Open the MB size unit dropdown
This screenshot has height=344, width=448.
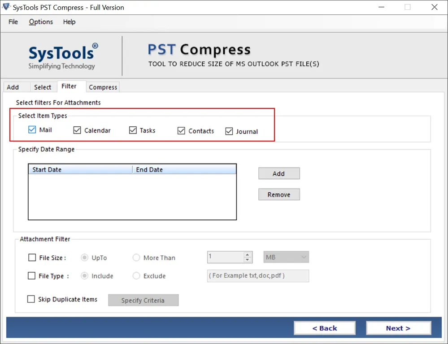[286, 257]
